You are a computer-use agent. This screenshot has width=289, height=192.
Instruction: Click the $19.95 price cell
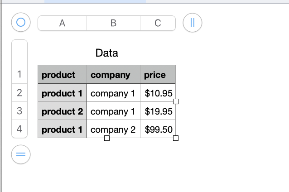(158, 111)
